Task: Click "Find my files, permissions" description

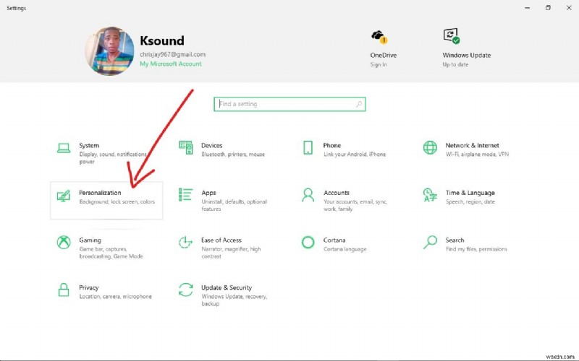Action: pyautogui.click(x=476, y=249)
